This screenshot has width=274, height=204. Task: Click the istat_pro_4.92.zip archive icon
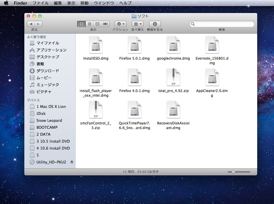click(x=173, y=77)
